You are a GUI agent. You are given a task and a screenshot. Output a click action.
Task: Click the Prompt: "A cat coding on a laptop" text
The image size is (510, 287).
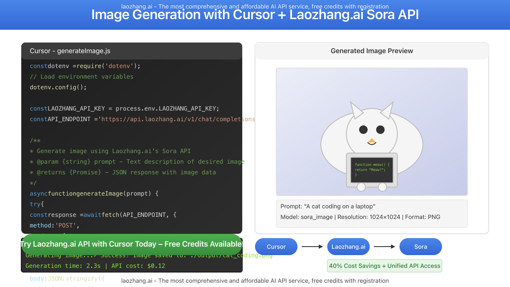(x=328, y=206)
